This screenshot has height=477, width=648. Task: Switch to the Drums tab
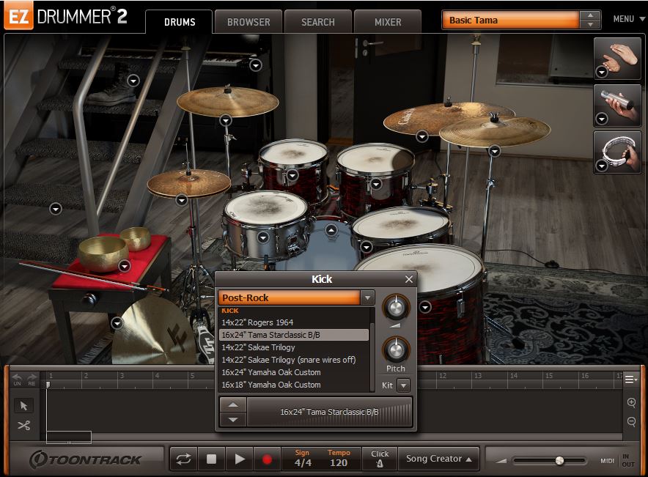tap(180, 22)
